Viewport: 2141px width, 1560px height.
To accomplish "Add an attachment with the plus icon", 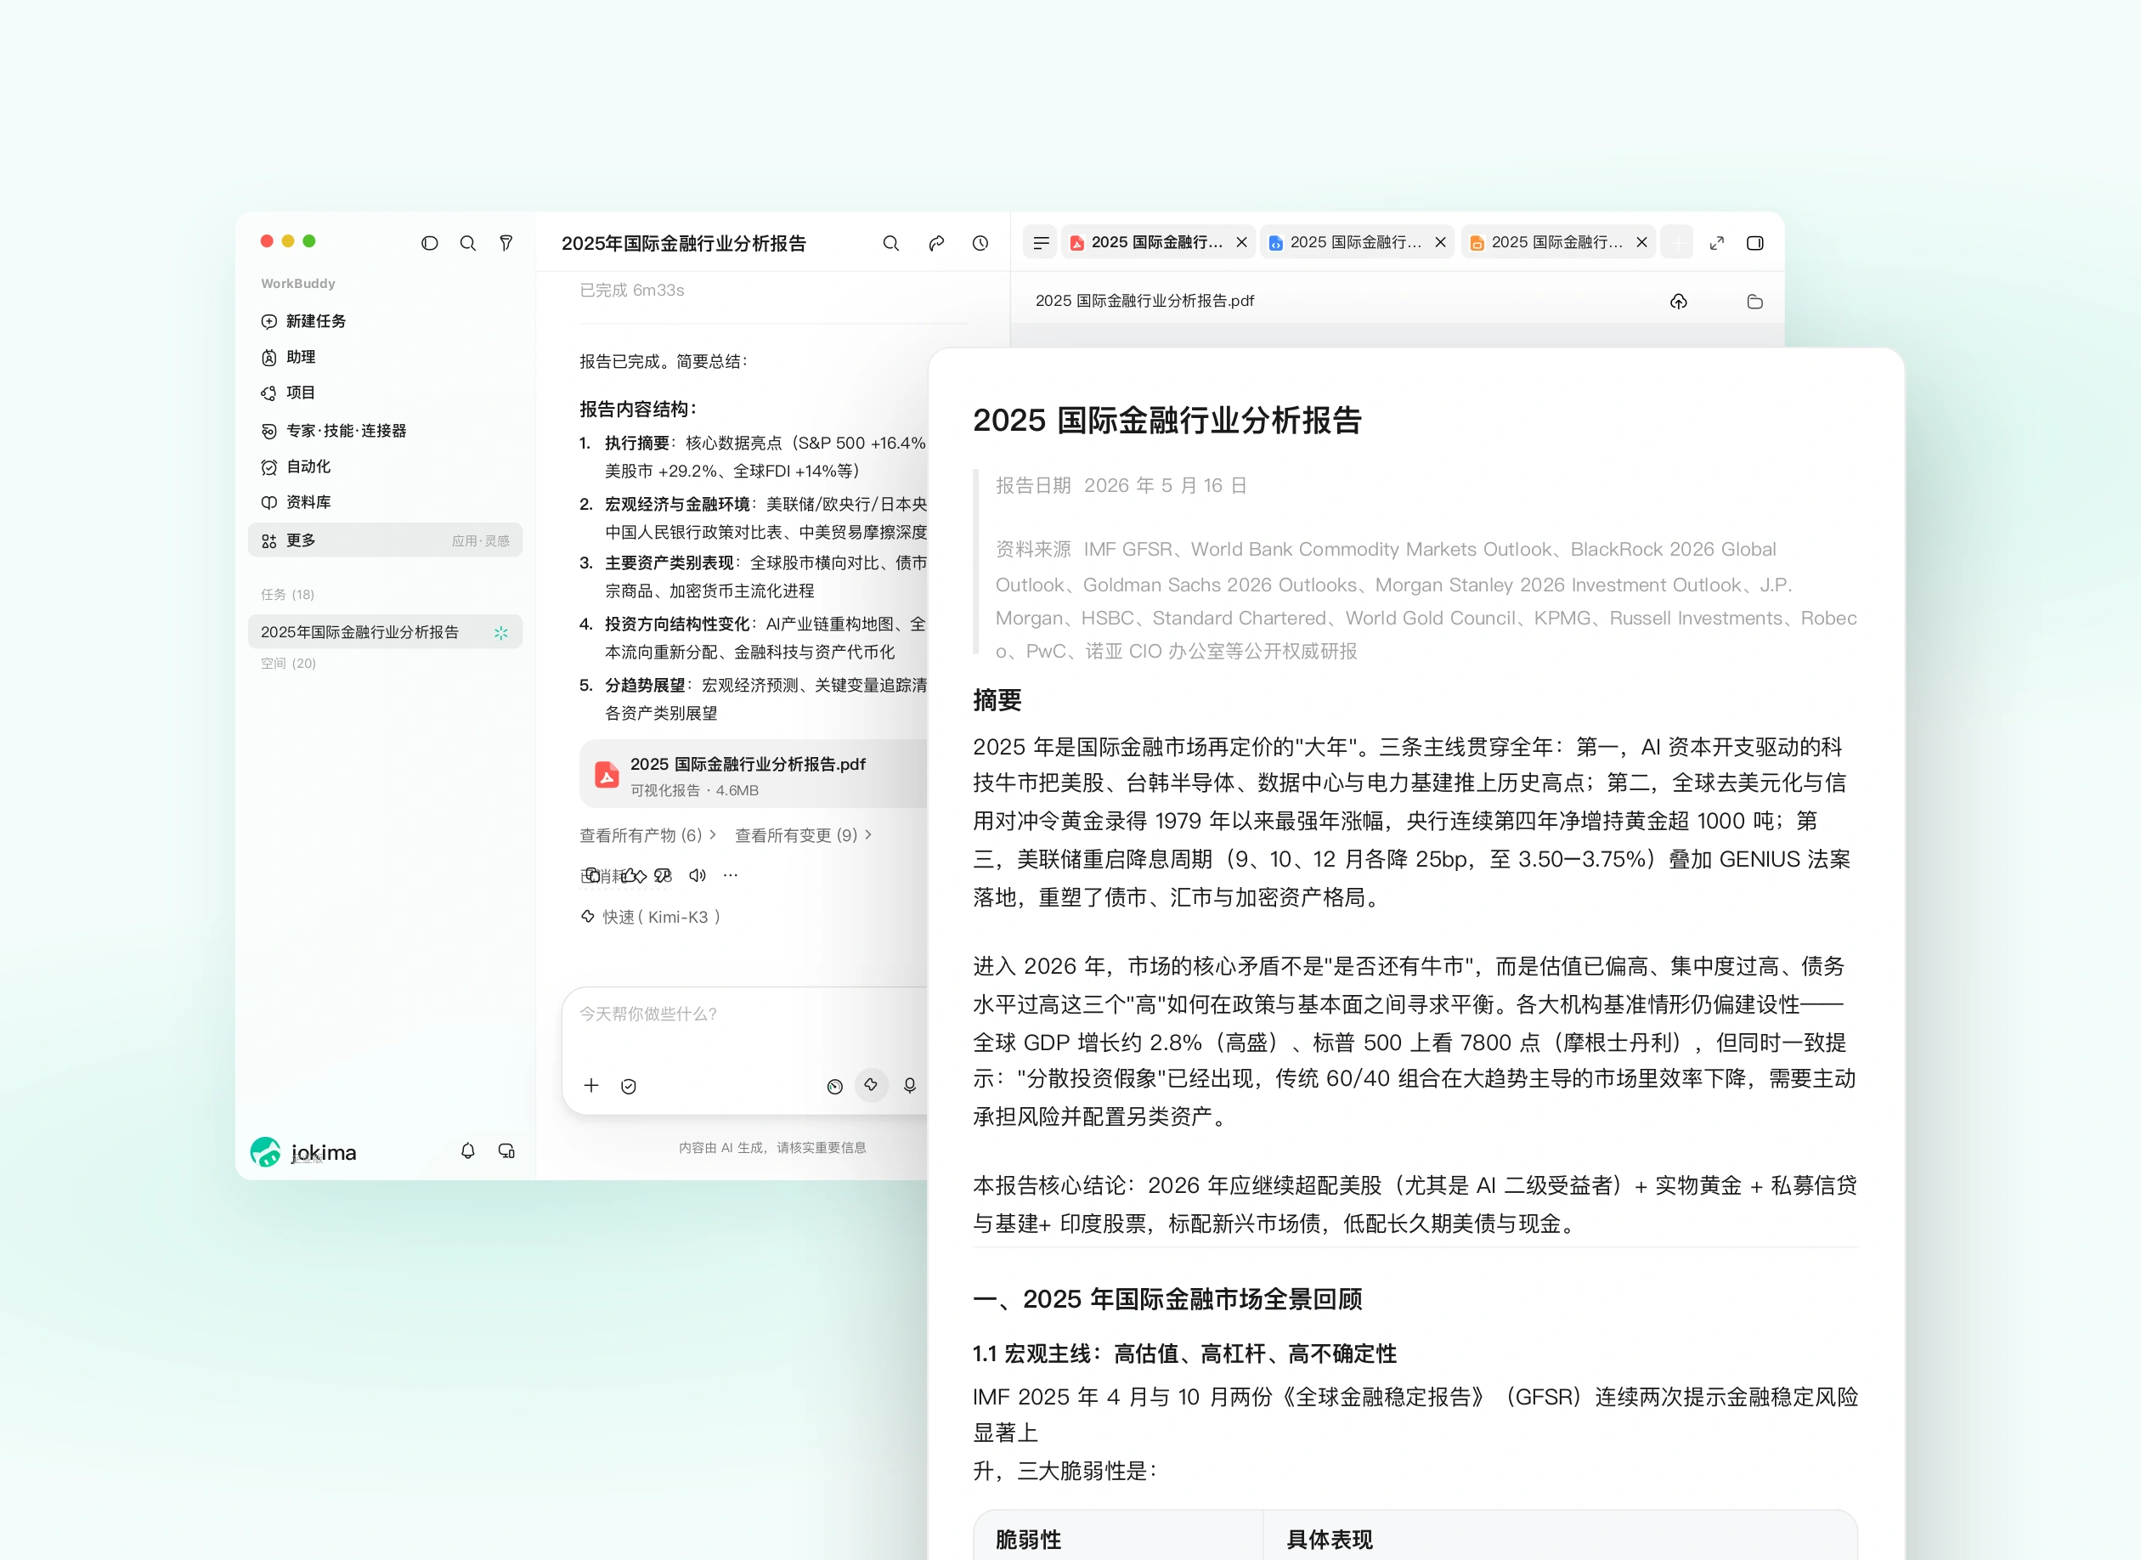I will coord(591,1086).
